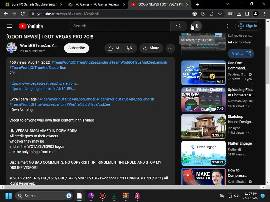270x202 pixels.
Task: Focus the YouTube search field
Action: point(120,26)
